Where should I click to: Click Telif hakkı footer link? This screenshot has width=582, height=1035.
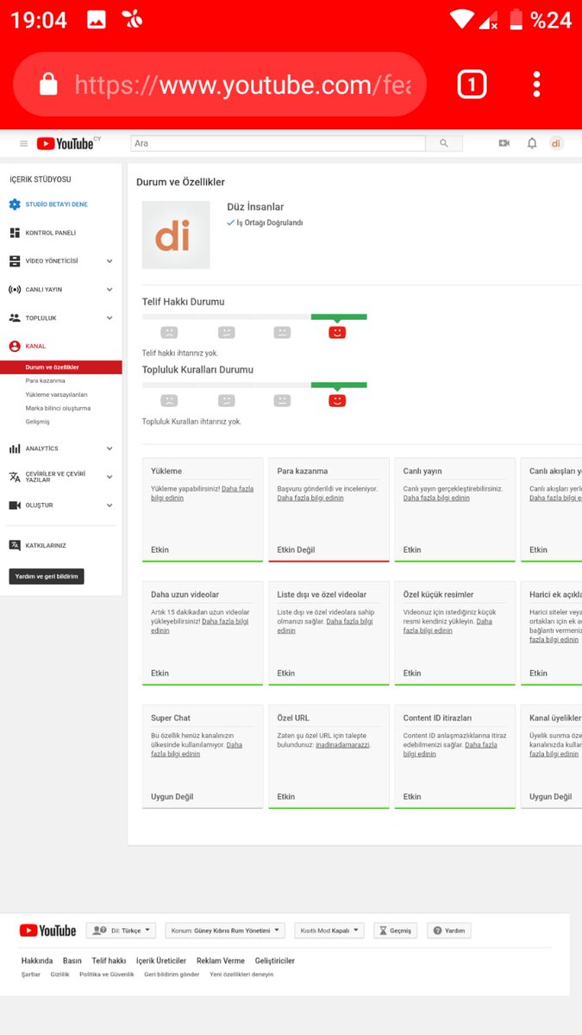[x=109, y=961]
